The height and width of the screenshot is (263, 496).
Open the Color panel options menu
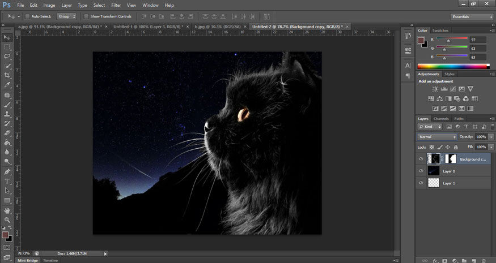[491, 31]
